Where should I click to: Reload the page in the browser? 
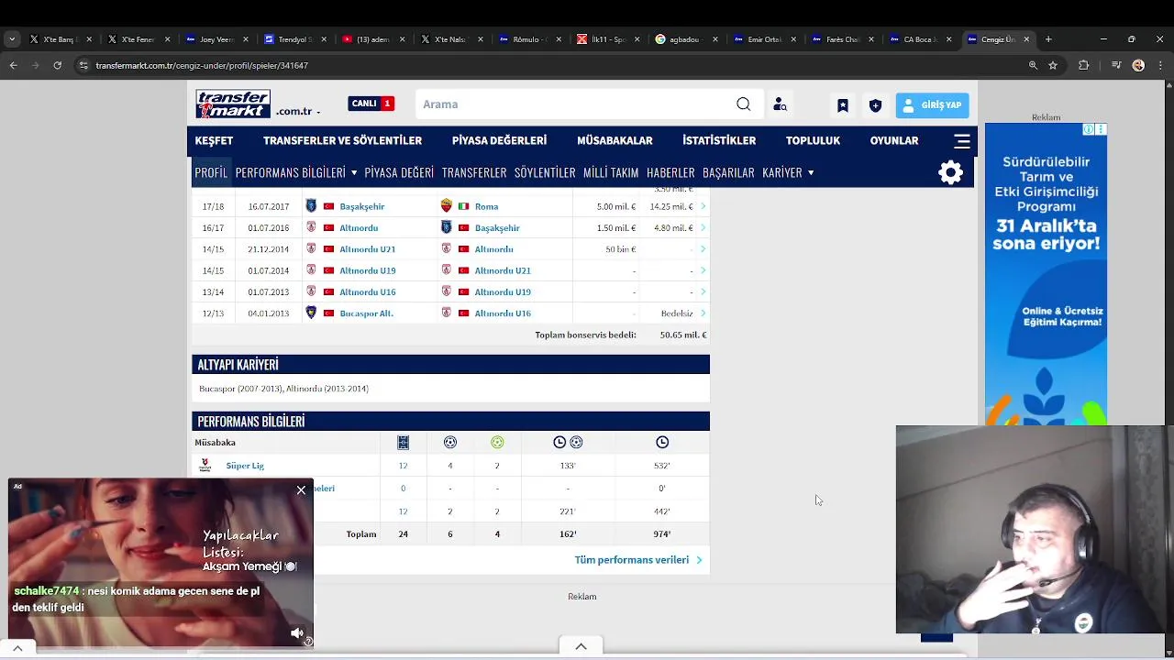click(x=57, y=65)
